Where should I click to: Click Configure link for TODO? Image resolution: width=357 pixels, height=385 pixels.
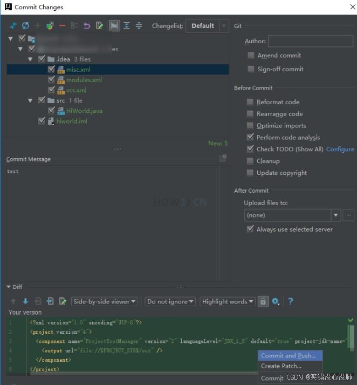coord(340,149)
